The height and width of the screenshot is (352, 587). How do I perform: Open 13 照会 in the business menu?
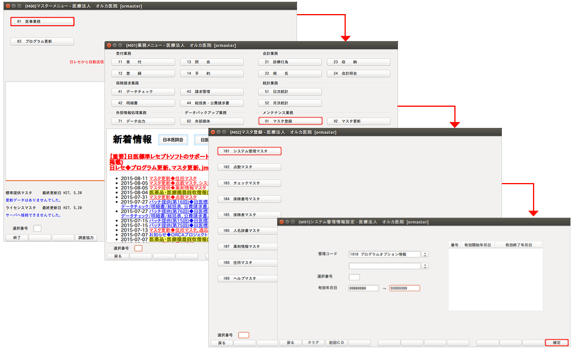point(212,62)
